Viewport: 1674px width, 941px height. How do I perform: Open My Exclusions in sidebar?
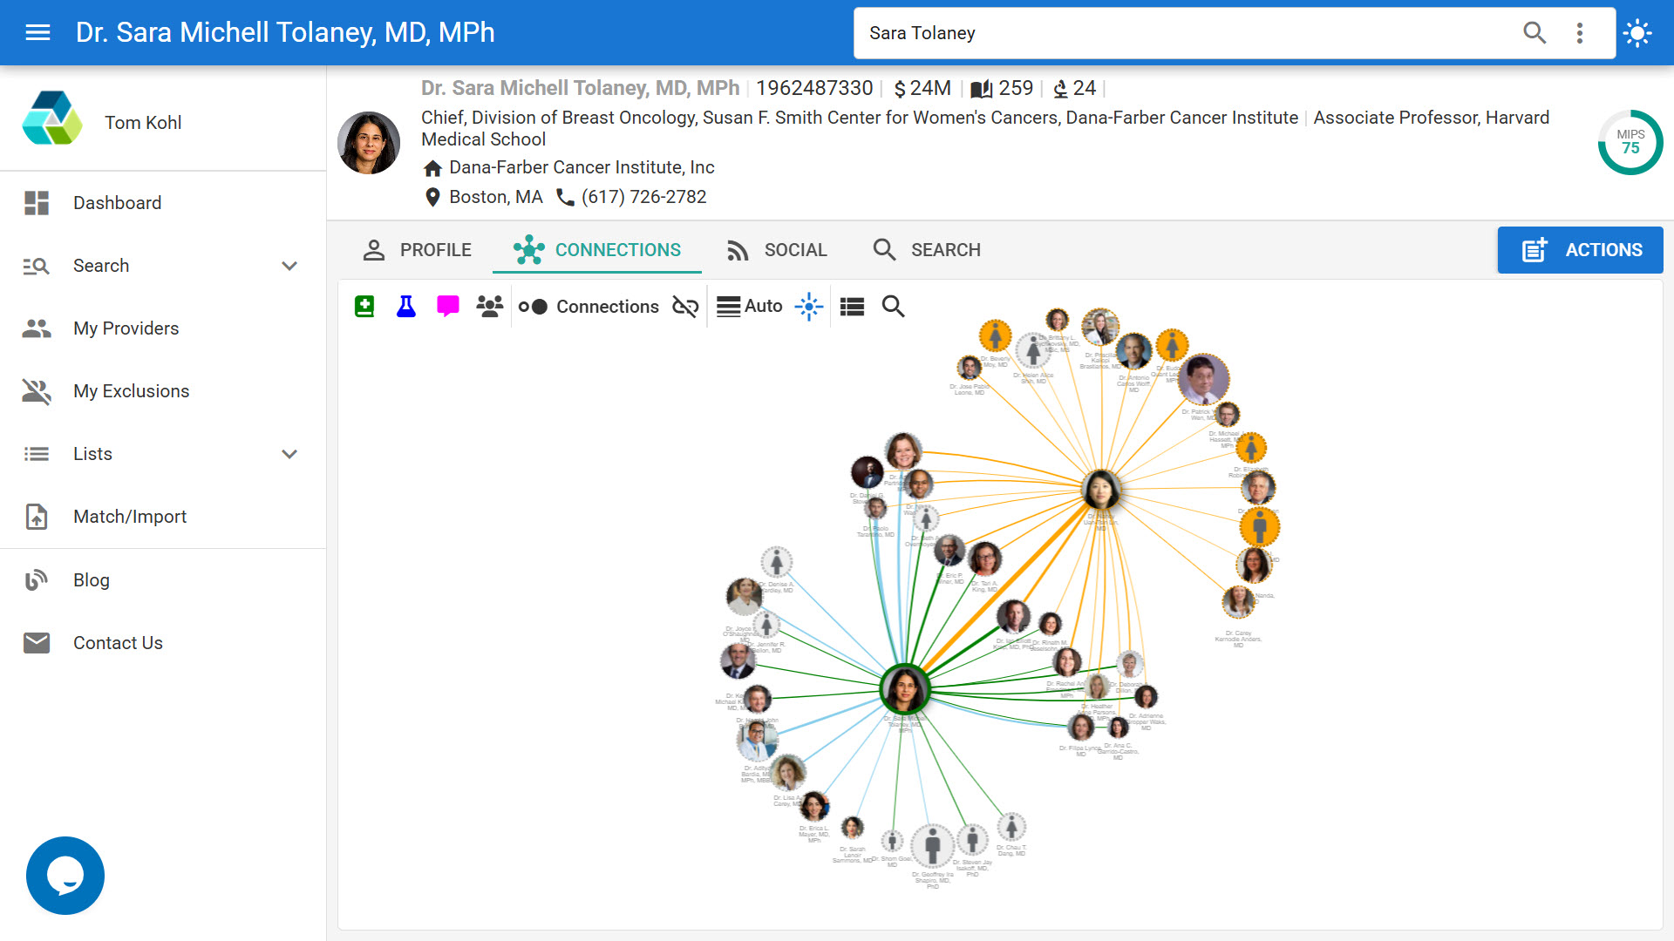click(x=131, y=391)
